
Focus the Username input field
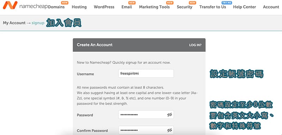click(146, 74)
